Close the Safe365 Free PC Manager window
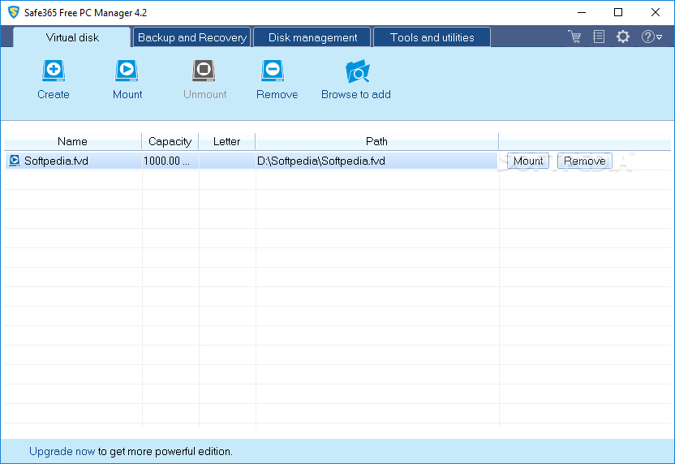The image size is (675, 464). (x=656, y=12)
